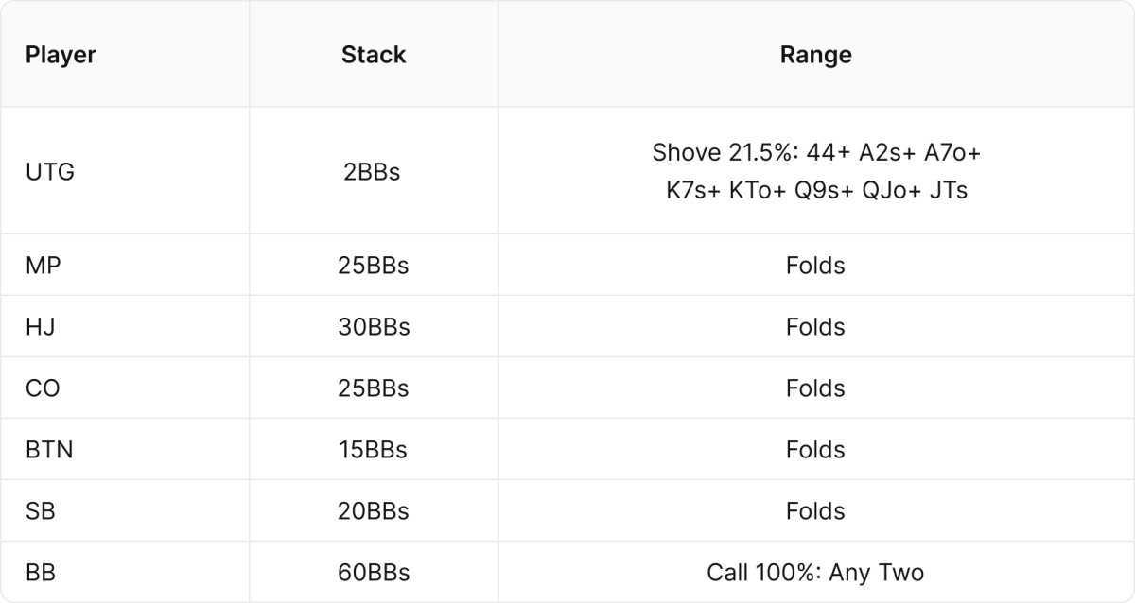Click the 30BBs stack value
Screen dimensions: 1135x603
pos(374,327)
